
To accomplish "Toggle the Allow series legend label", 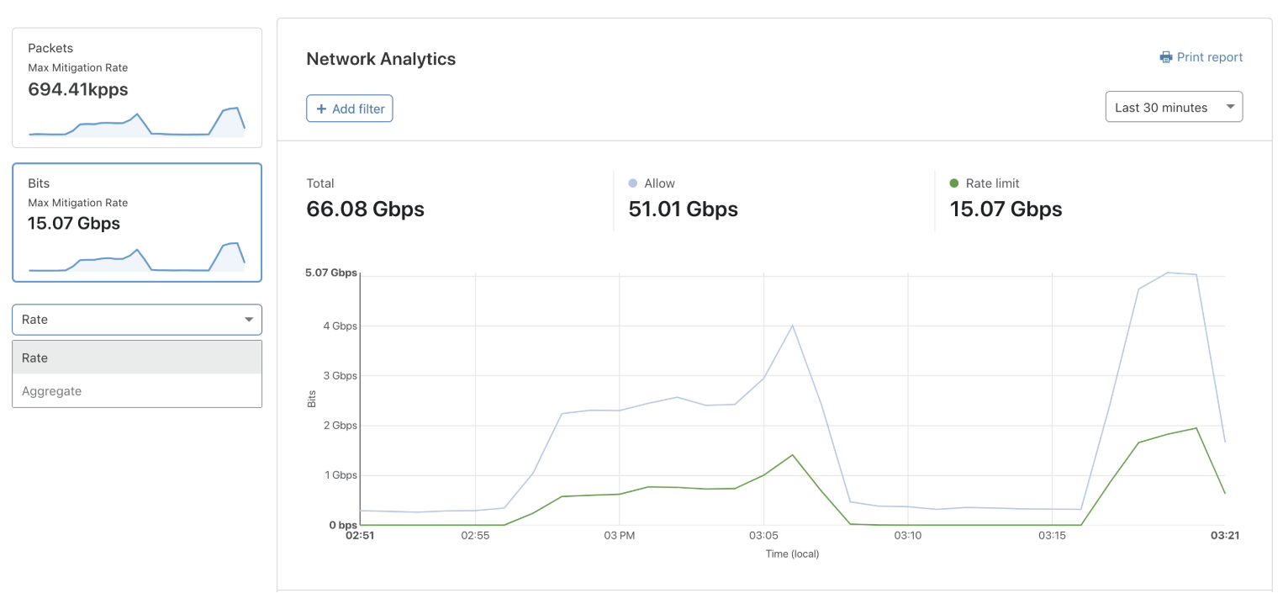I will pos(660,183).
